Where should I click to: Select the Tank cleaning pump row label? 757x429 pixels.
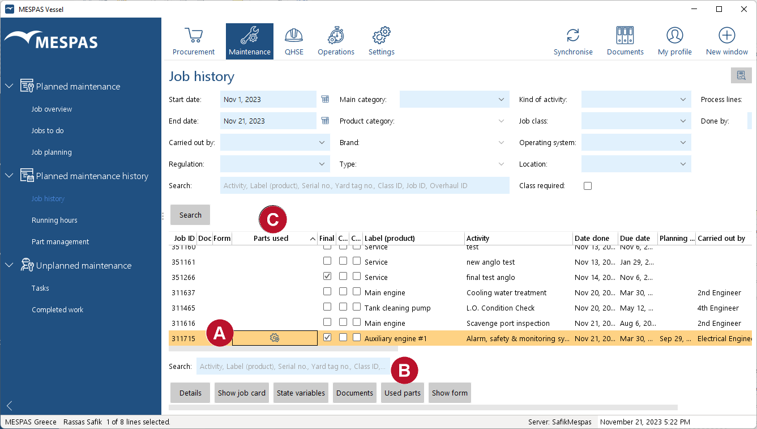[397, 308]
